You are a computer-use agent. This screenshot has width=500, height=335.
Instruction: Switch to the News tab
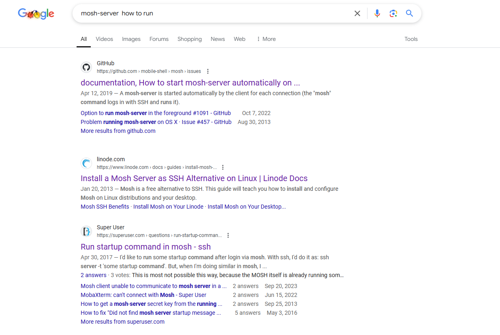218,39
